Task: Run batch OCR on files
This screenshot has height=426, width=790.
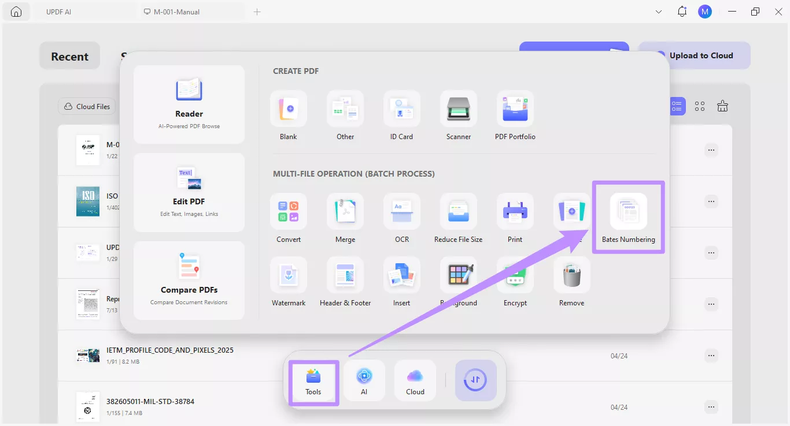Action: 402,218
